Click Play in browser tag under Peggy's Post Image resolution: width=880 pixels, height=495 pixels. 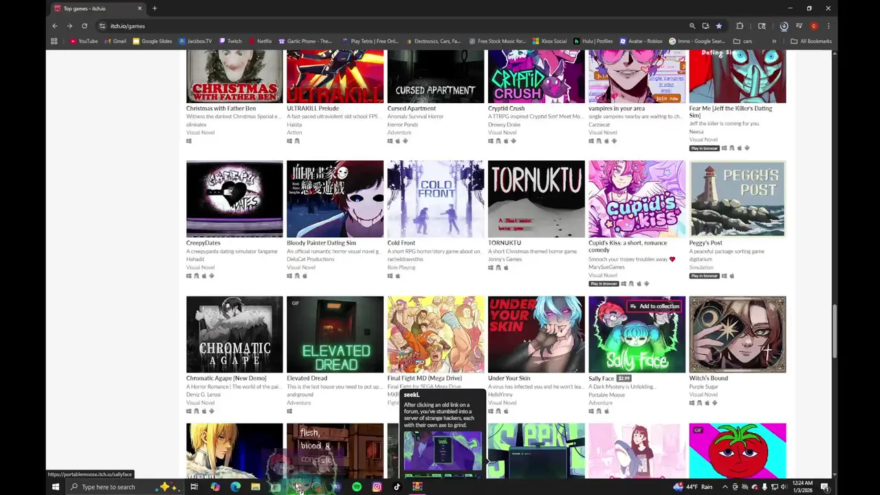coord(704,276)
